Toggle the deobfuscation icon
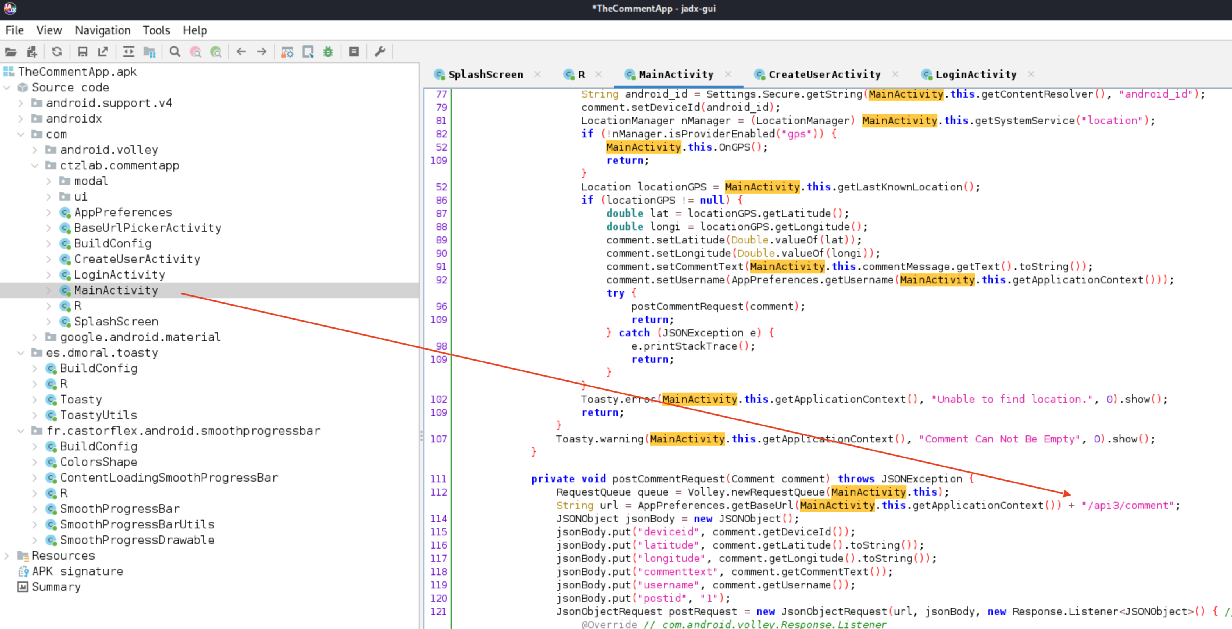This screenshot has height=629, width=1232. [287, 52]
